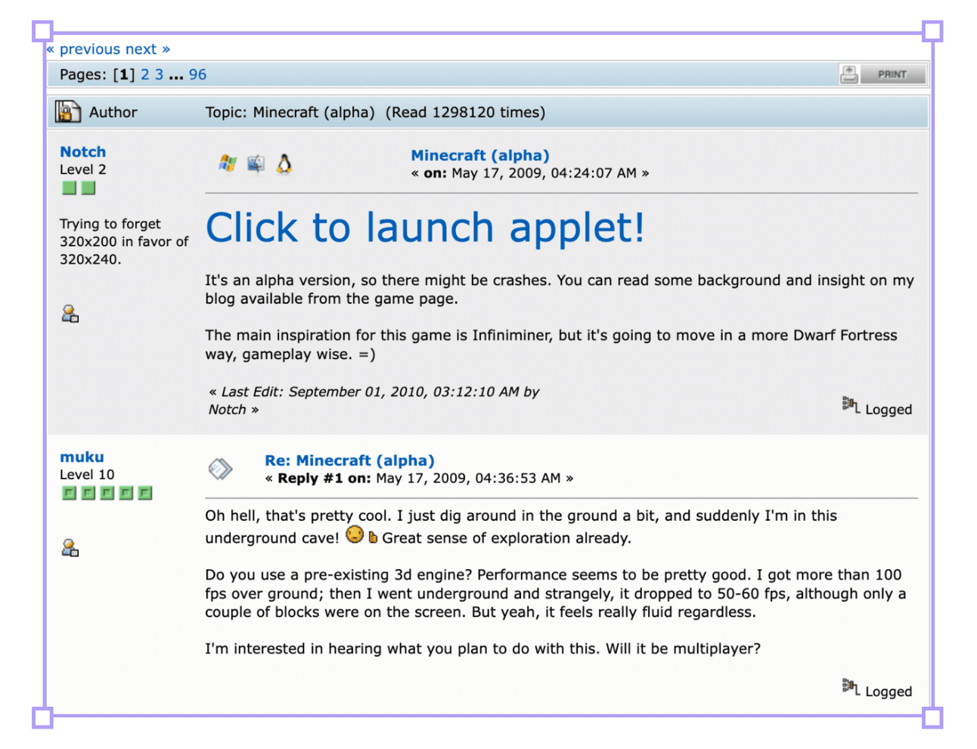Go to the next topic

141,49
